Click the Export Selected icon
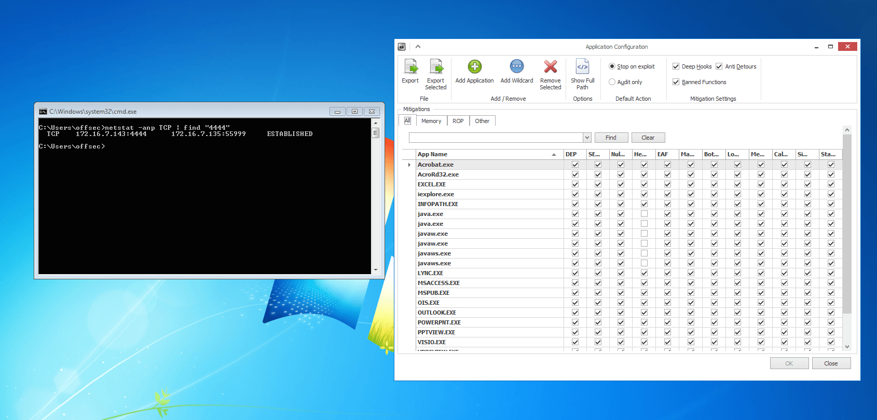This screenshot has width=877, height=420. point(436,67)
